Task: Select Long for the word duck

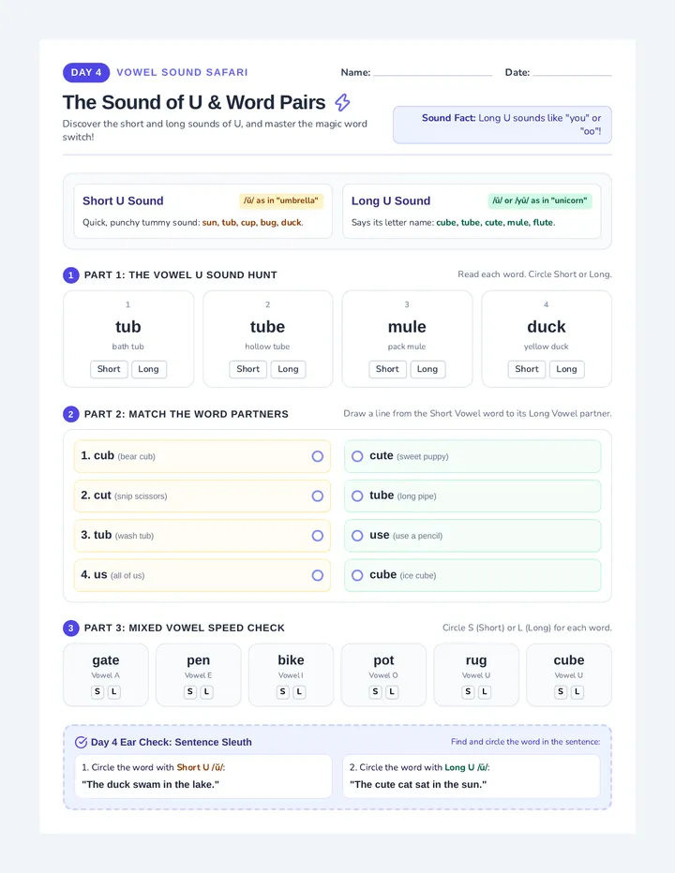Action: pos(567,369)
